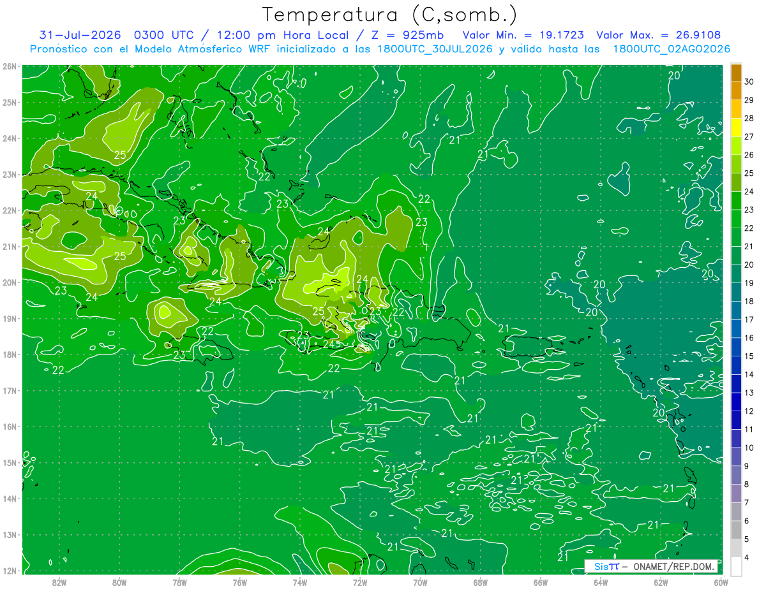
Task: Click the title 'Temperatura (C,somb.)'
Action: [390, 14]
